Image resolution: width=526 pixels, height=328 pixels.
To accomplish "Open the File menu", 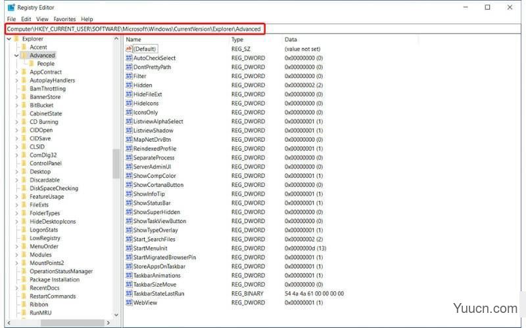I will point(11,19).
